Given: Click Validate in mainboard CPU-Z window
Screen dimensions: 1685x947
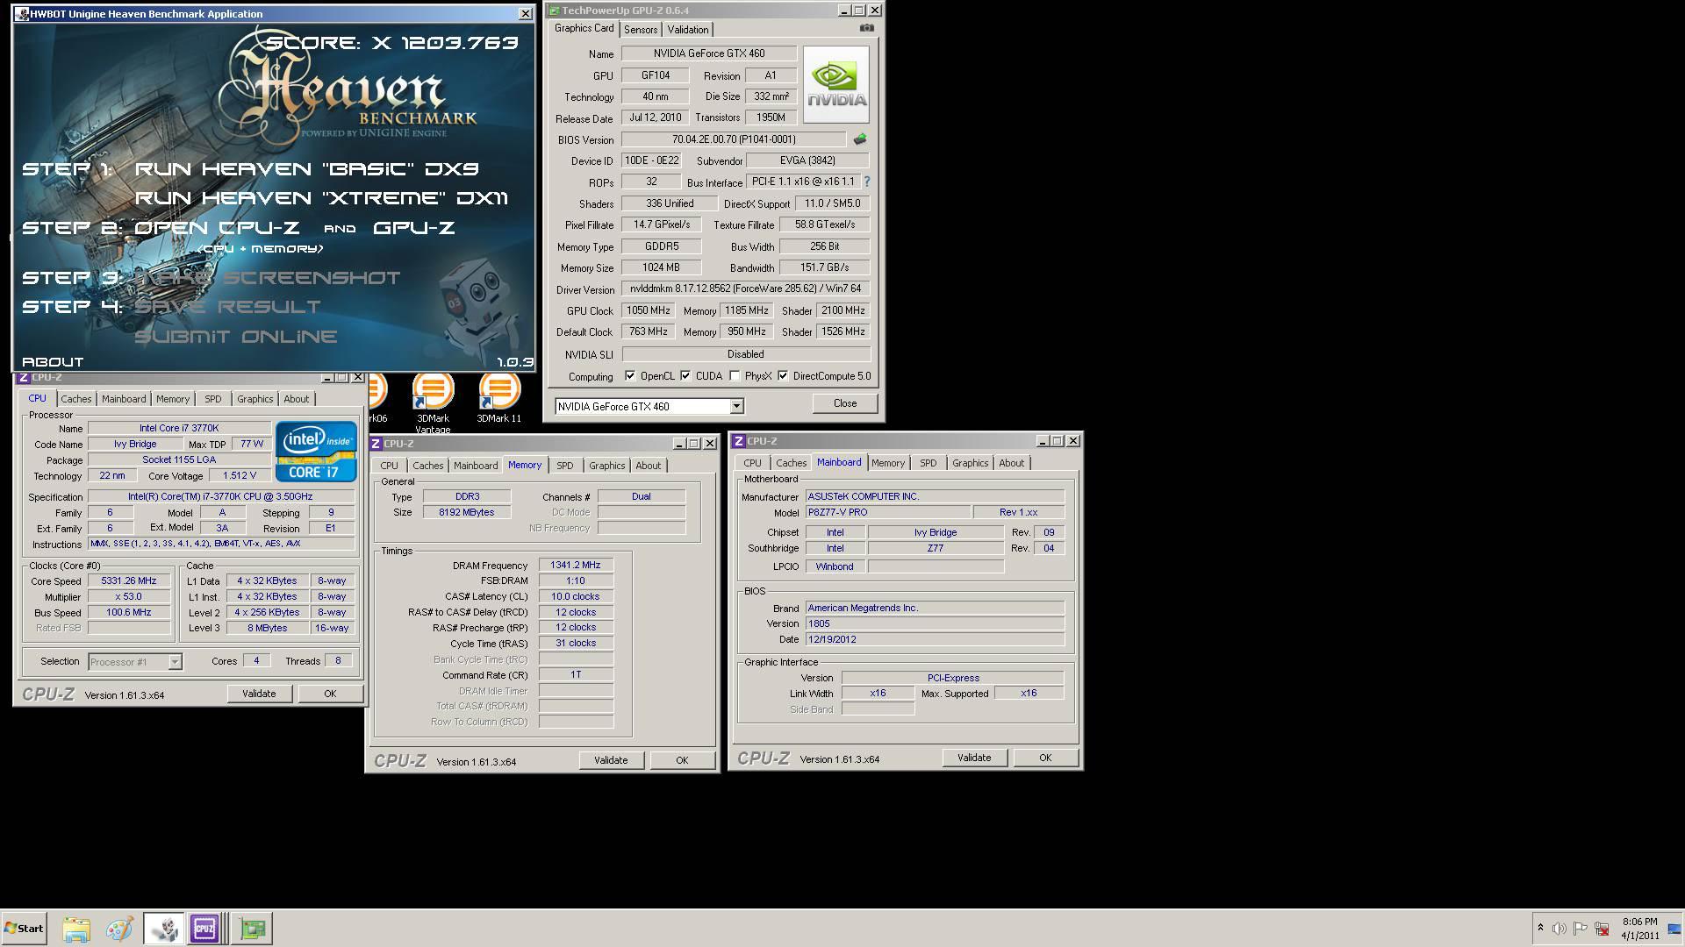Looking at the screenshot, I should [x=974, y=758].
